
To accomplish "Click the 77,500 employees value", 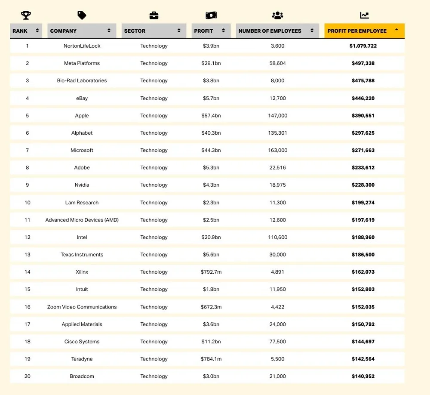I will tap(277, 342).
